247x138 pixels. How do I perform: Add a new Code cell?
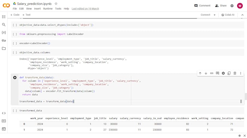coord(15,15)
